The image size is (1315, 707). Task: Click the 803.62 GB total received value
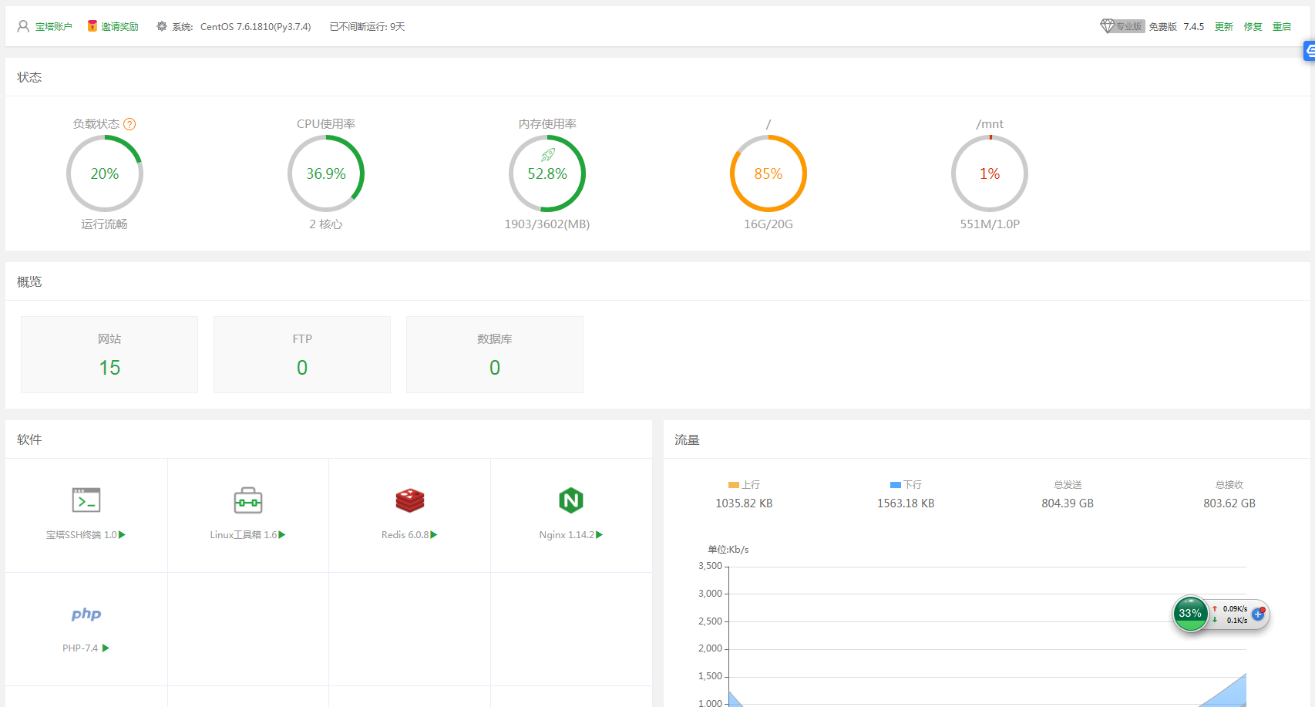1229,503
